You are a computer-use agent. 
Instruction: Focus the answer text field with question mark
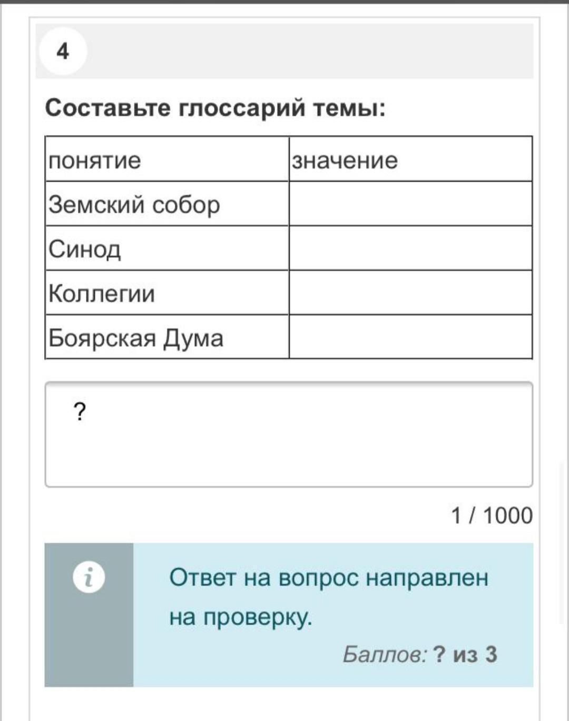[289, 434]
